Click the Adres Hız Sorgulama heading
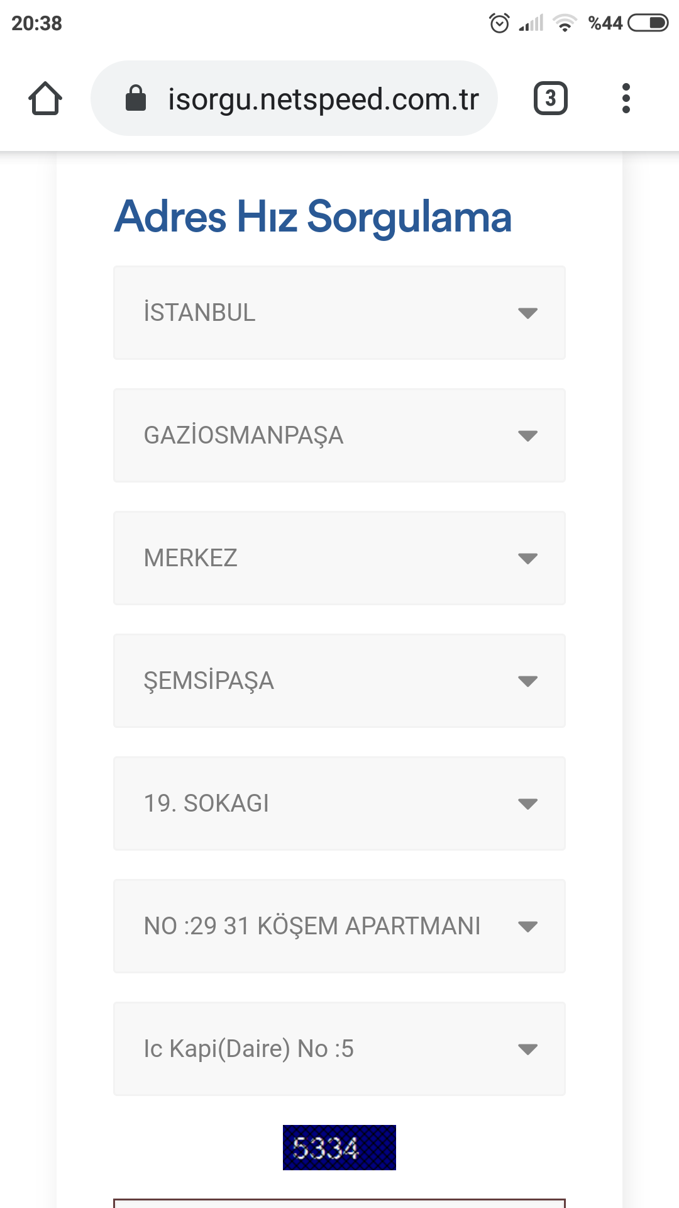This screenshot has height=1208, width=679. [x=313, y=217]
